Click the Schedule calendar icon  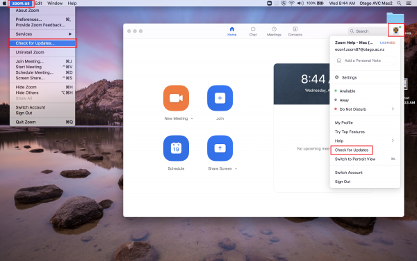[x=176, y=148]
